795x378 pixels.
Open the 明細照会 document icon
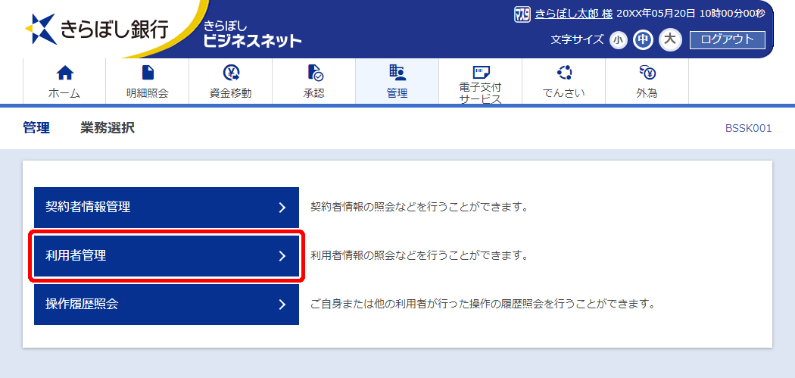[x=148, y=73]
